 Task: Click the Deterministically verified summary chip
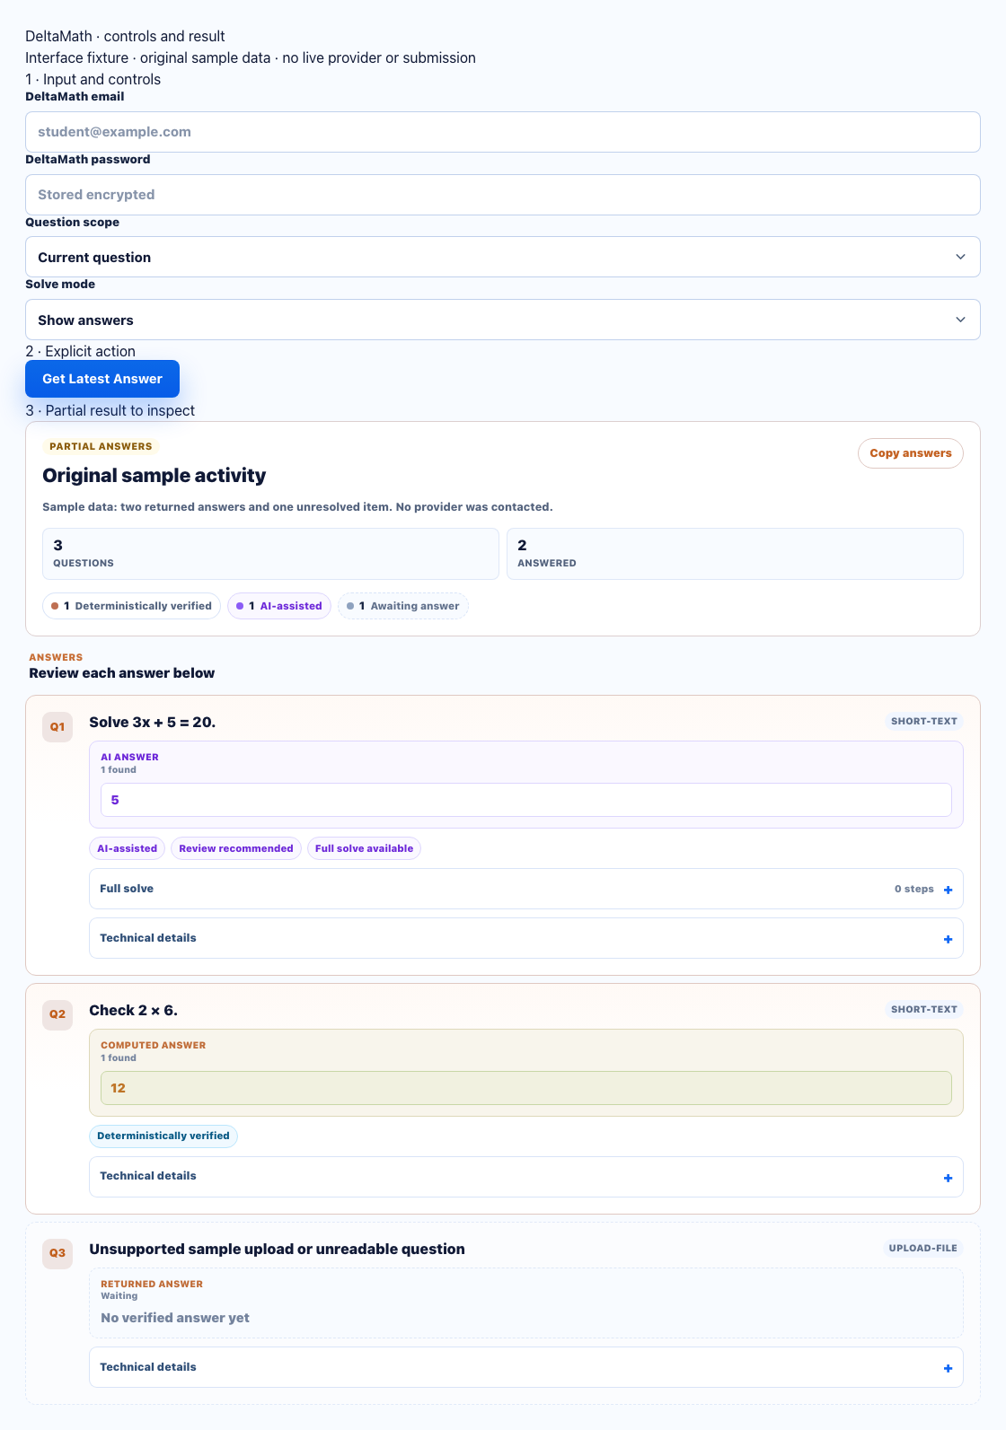coord(131,606)
